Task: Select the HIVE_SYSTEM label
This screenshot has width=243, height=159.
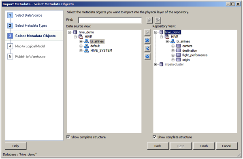Action: coord(101,51)
